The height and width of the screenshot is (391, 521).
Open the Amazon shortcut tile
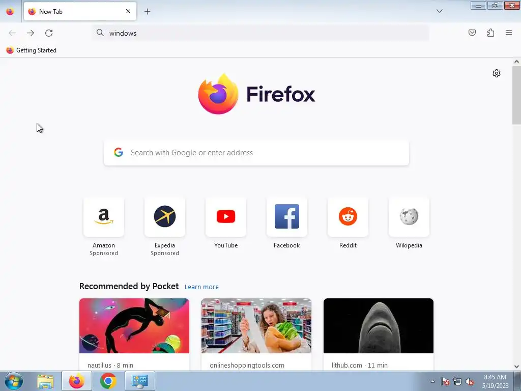(104, 217)
